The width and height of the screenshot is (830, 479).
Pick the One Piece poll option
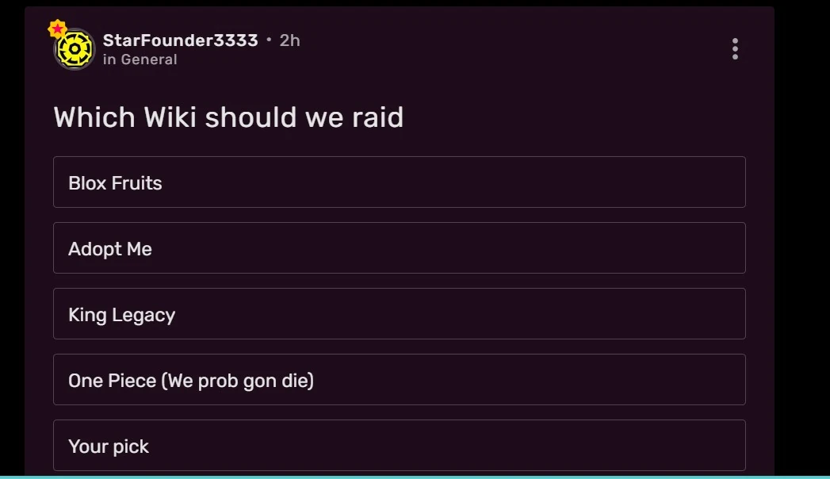coord(400,379)
